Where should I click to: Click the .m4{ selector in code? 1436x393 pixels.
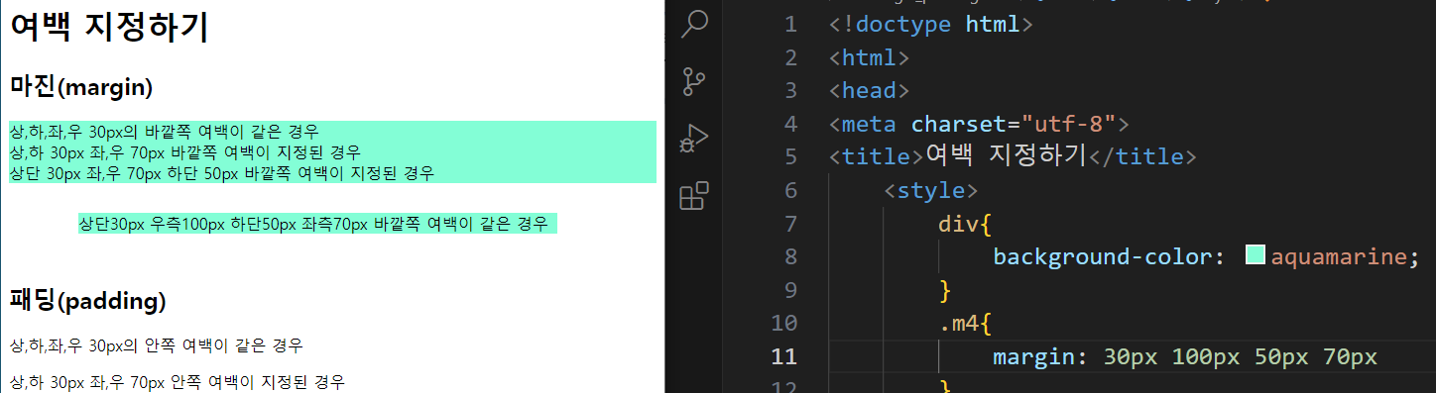965,323
